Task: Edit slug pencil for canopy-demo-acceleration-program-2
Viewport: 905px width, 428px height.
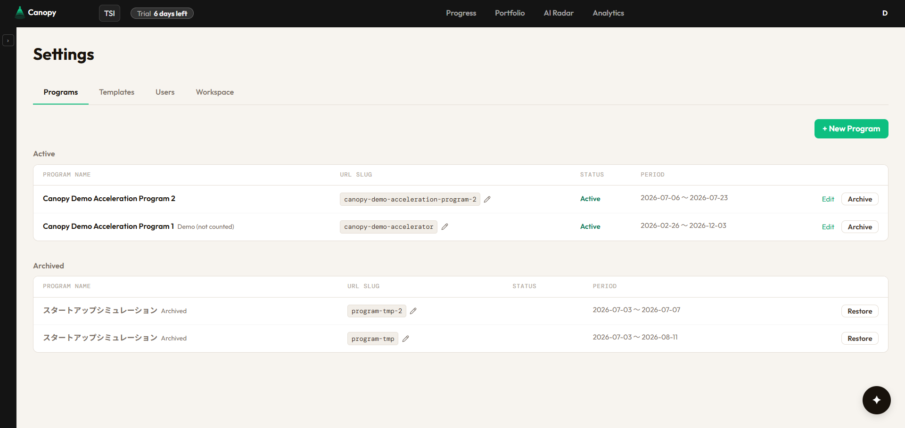Action: pos(487,199)
